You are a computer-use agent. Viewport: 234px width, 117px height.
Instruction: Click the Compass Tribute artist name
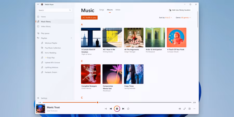point(173,52)
